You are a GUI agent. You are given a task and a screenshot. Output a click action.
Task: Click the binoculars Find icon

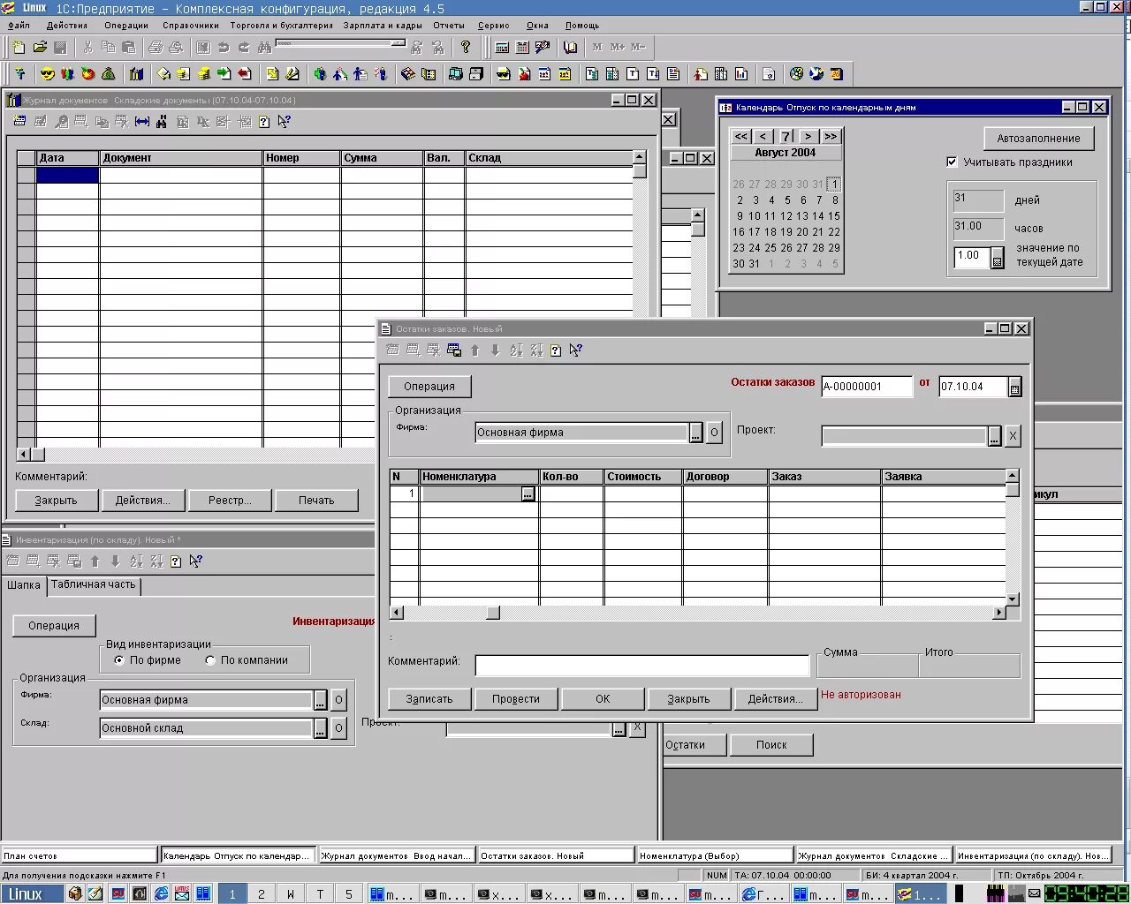click(264, 47)
